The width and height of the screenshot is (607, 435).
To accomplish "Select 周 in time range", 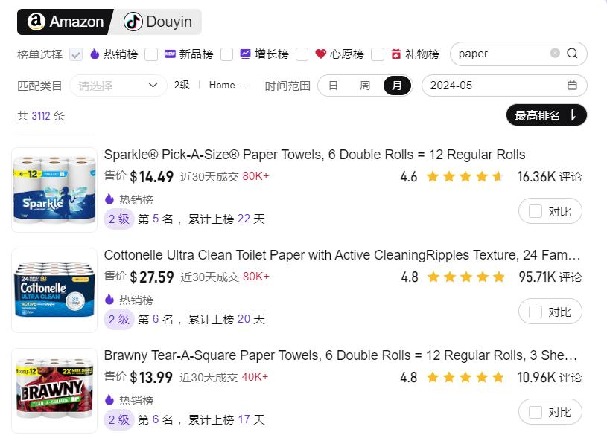I will click(x=365, y=86).
